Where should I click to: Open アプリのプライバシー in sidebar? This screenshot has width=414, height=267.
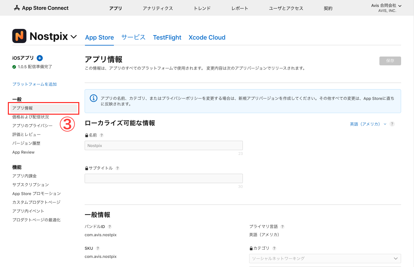point(32,126)
